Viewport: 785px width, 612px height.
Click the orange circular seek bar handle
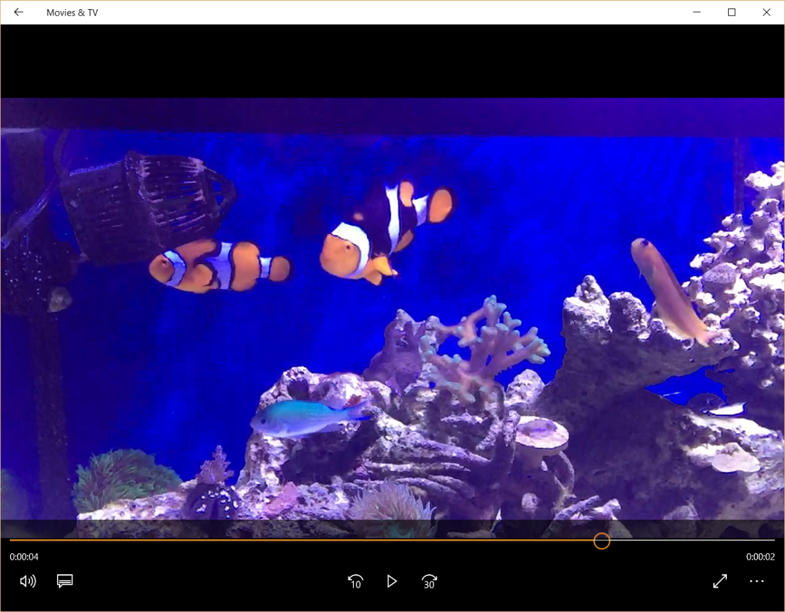click(x=602, y=541)
